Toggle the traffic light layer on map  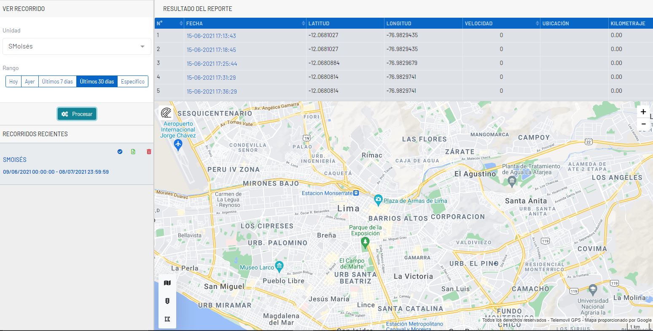(167, 301)
